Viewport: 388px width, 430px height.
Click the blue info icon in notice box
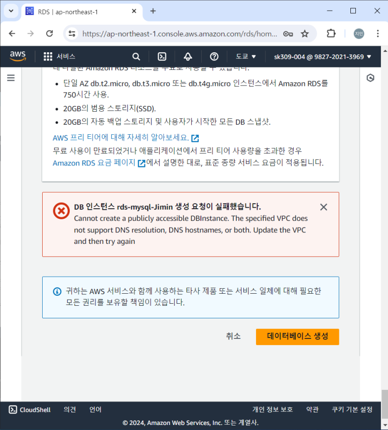pyautogui.click(x=57, y=291)
